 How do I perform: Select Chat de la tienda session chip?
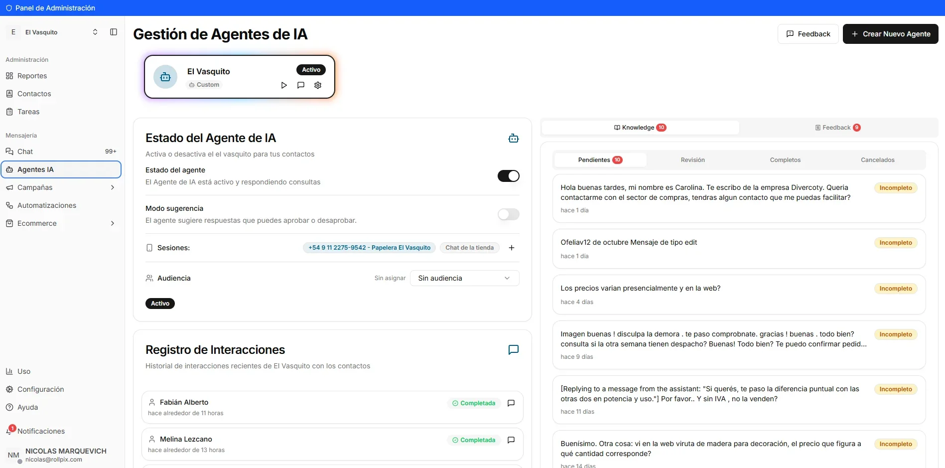[469, 248]
